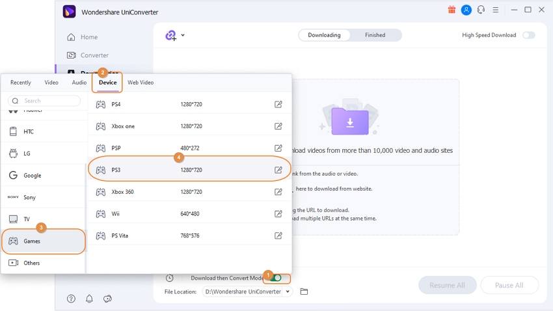Expand the paste URL dropdown arrow
Screen dimensions: 553x311
[183, 35]
